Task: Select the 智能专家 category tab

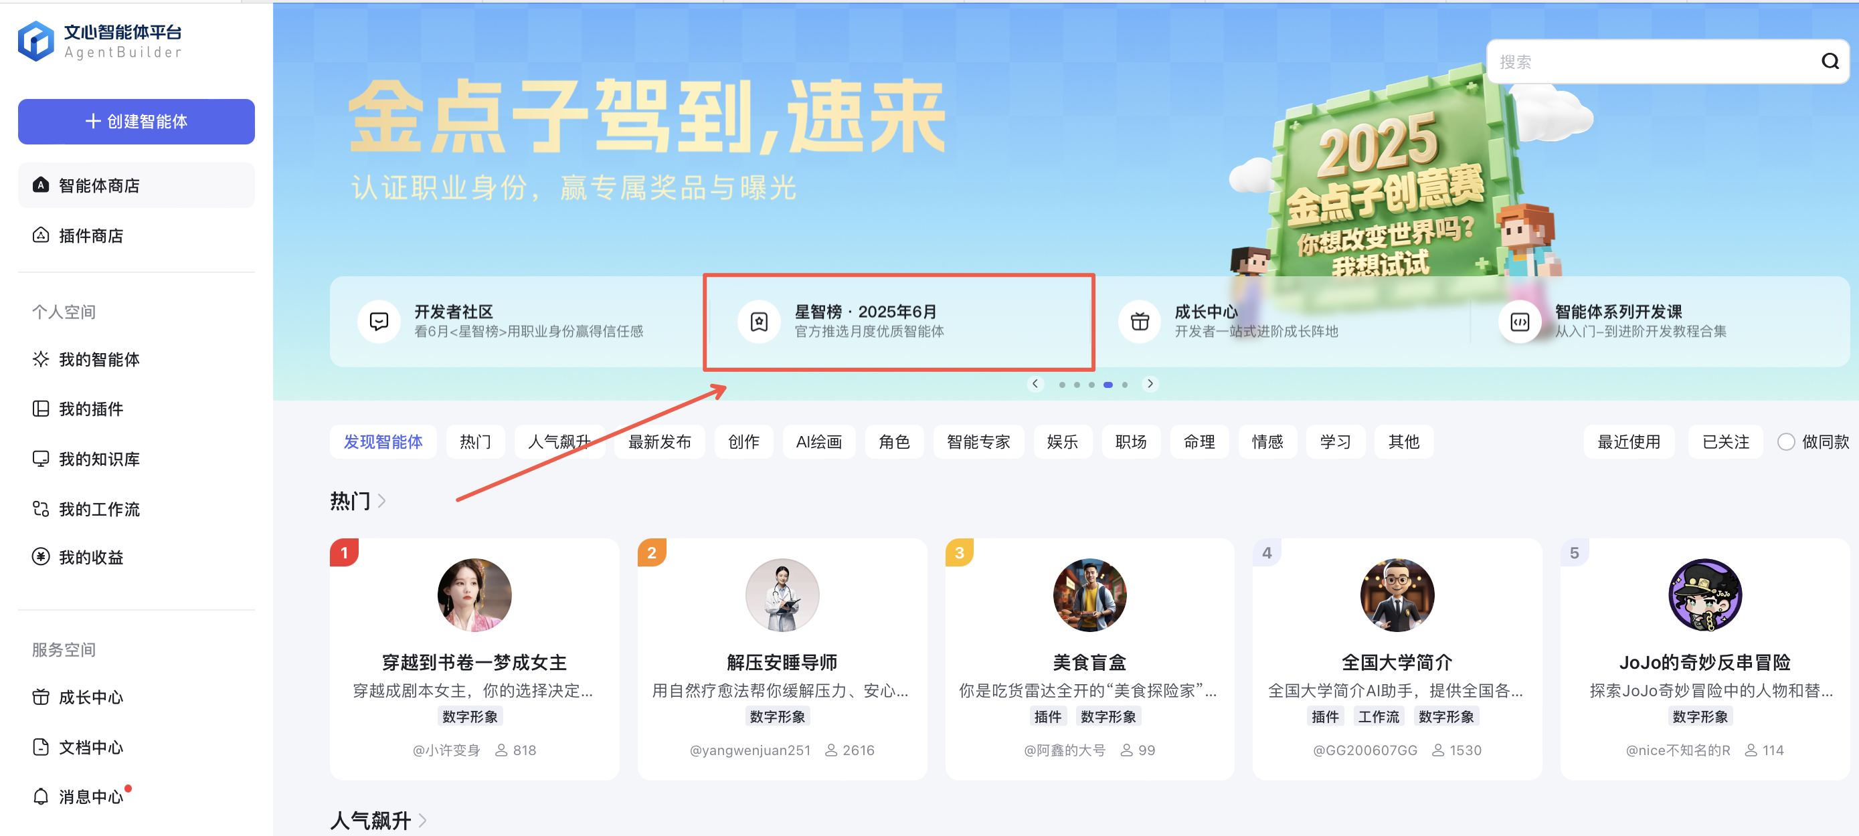Action: 978,441
